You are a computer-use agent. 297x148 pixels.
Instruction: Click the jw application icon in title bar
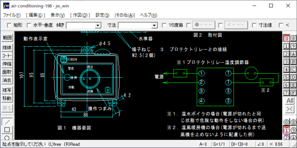click(6, 6)
